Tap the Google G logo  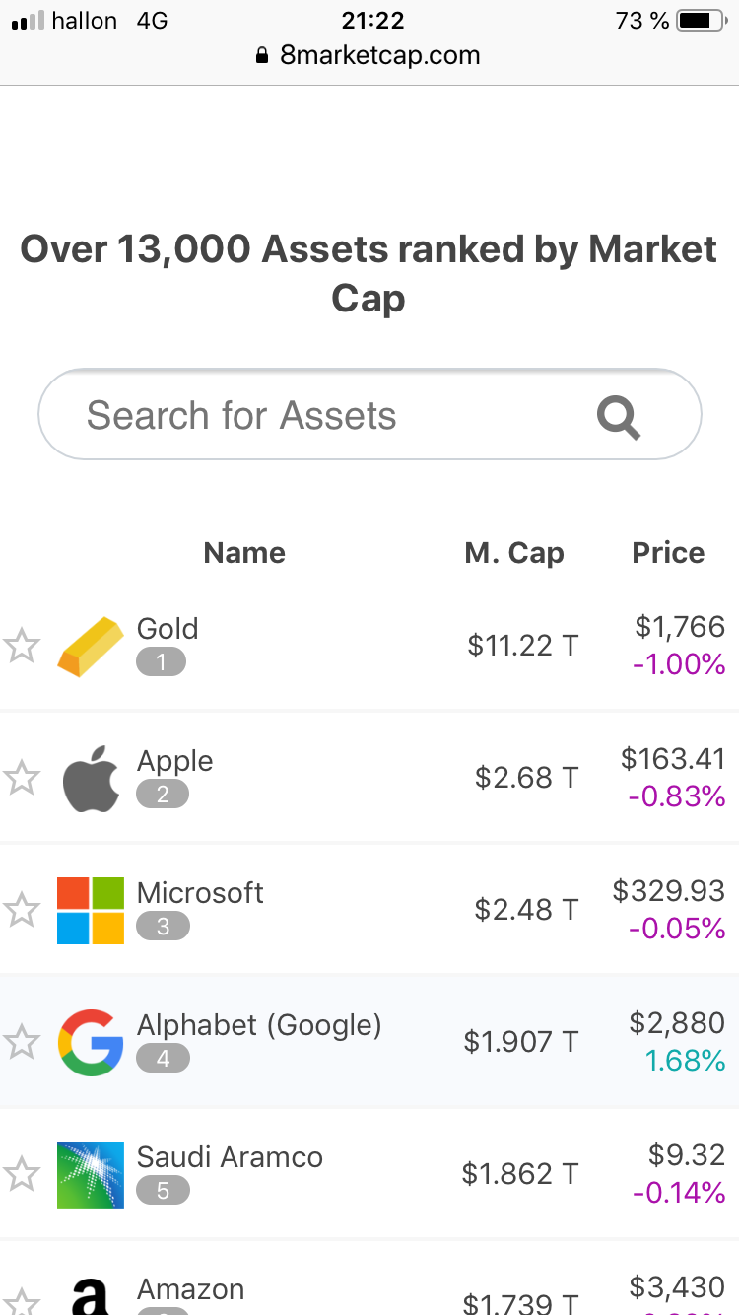[91, 1043]
